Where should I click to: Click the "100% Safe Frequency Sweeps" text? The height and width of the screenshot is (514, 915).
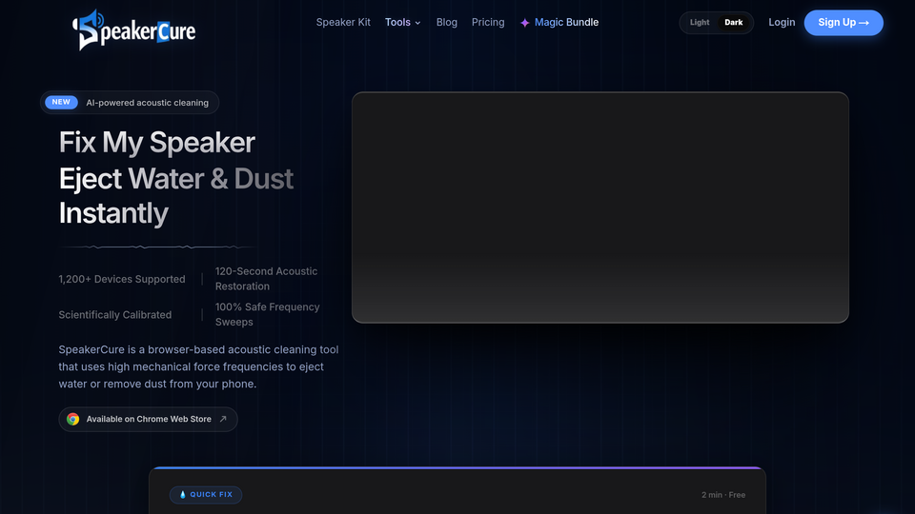(267, 314)
